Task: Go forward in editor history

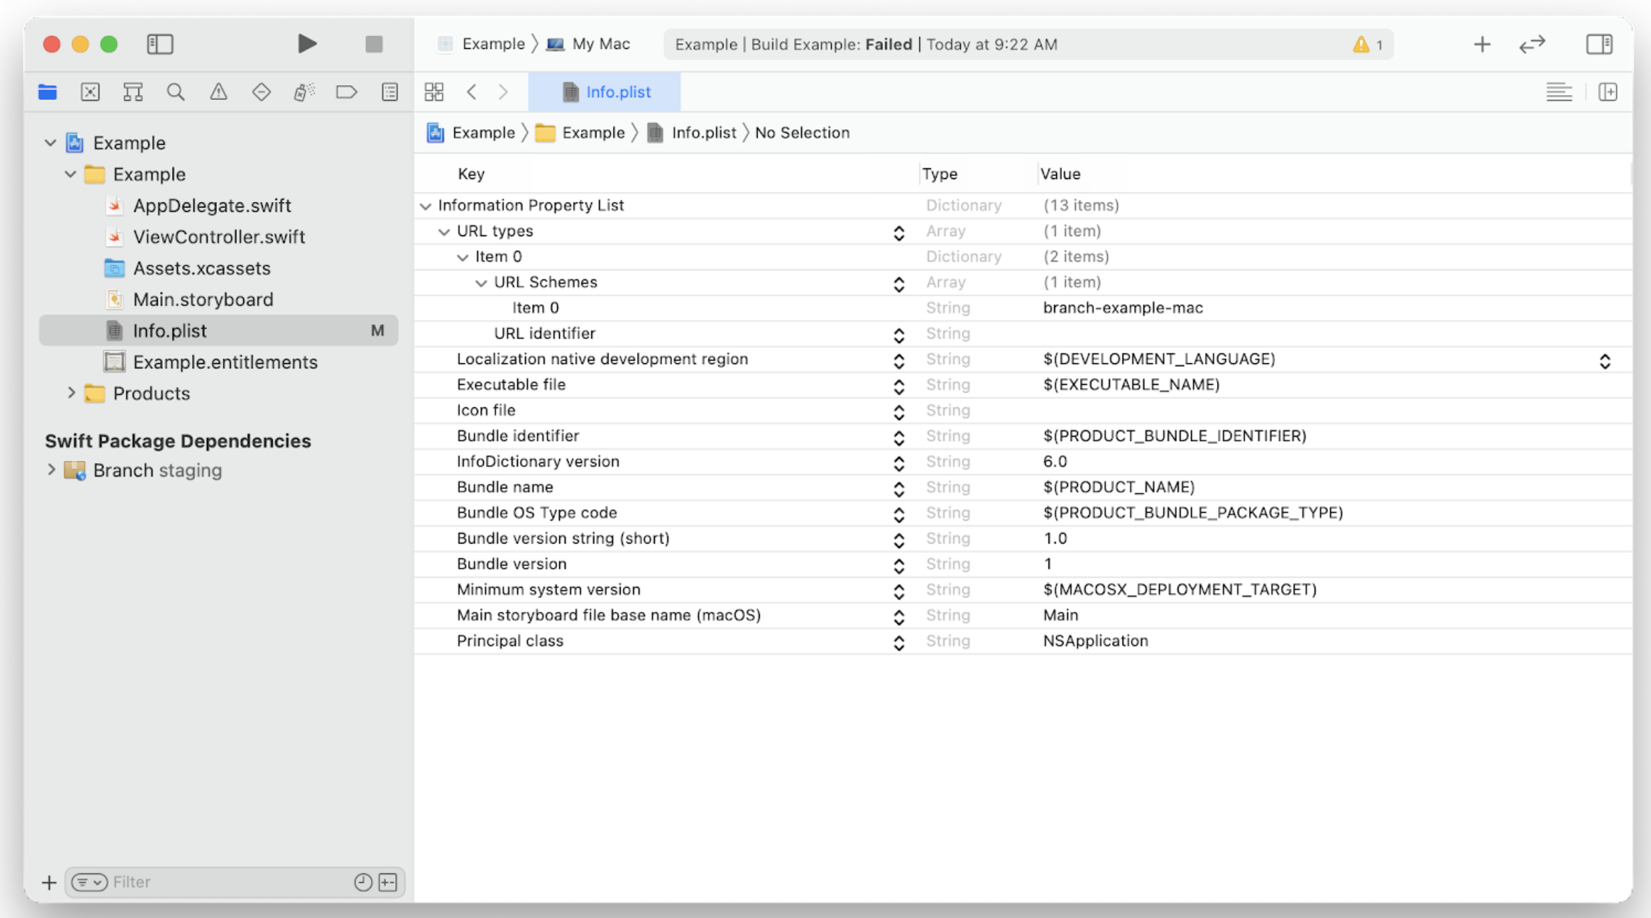Action: tap(503, 92)
